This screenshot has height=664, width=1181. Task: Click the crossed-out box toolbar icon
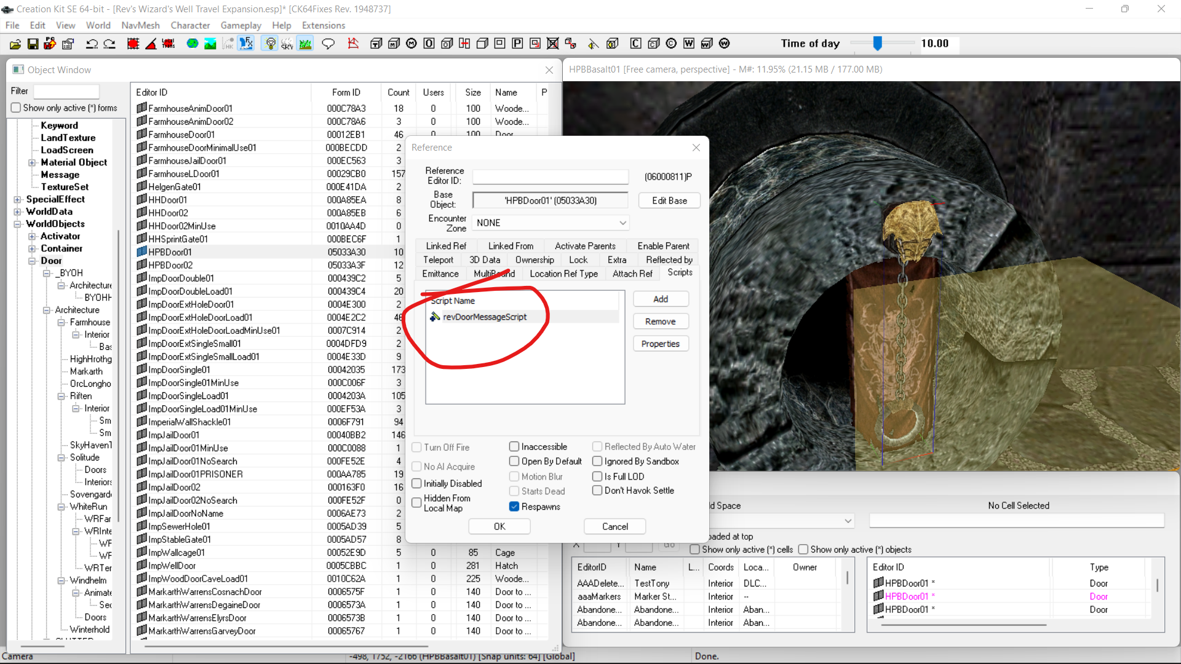tap(553, 44)
